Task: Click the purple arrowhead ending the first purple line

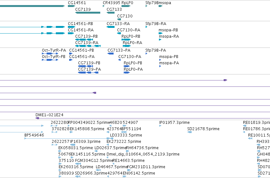Action: (225, 80)
